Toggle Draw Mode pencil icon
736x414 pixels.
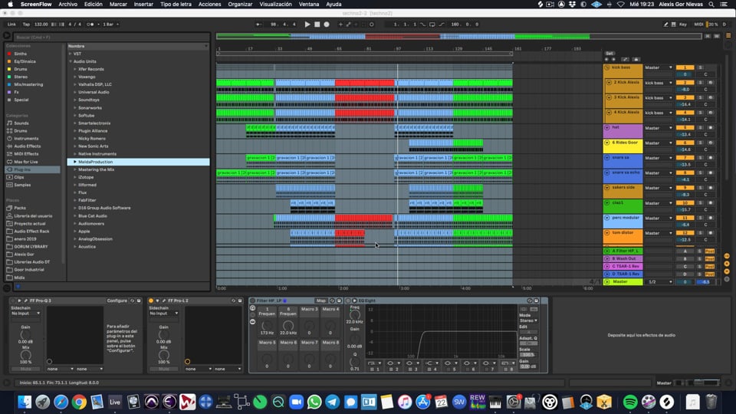coord(665,25)
